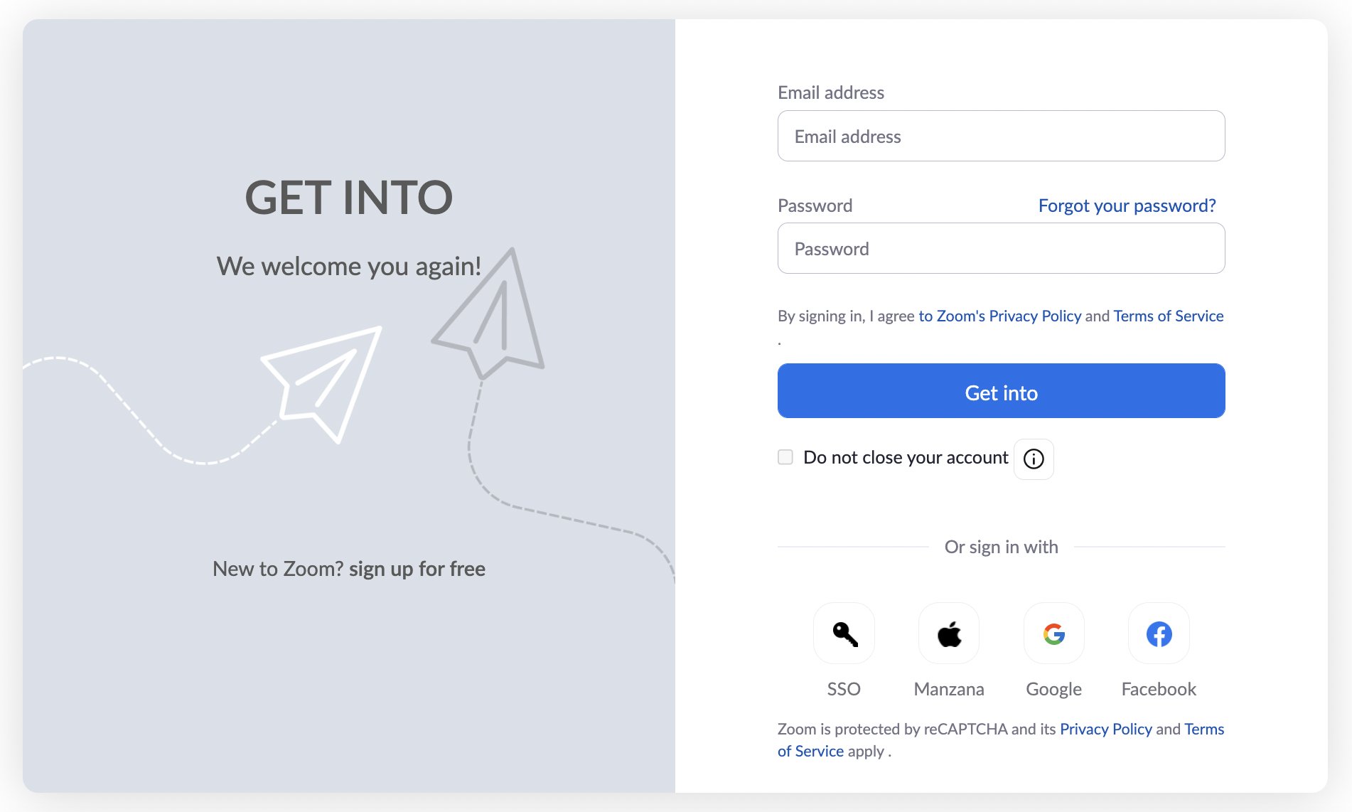Open the Forgot your password link

click(1127, 205)
